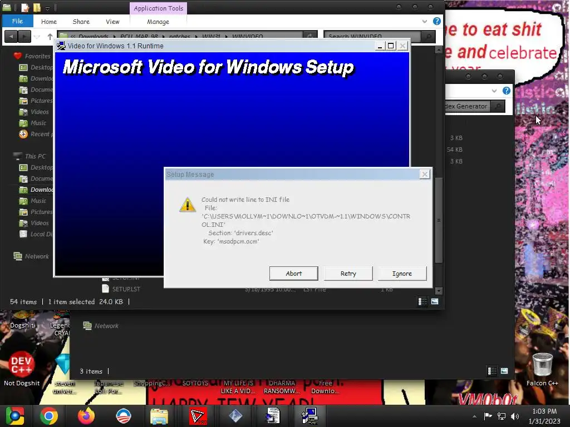The width and height of the screenshot is (570, 427).
Task: Click the WINVIDEO file list scrollbar thumb
Action: (x=439, y=220)
